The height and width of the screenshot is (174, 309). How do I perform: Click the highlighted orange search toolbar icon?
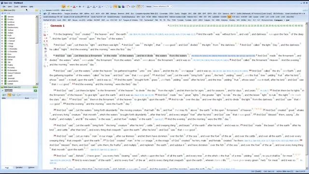click(x=9, y=95)
